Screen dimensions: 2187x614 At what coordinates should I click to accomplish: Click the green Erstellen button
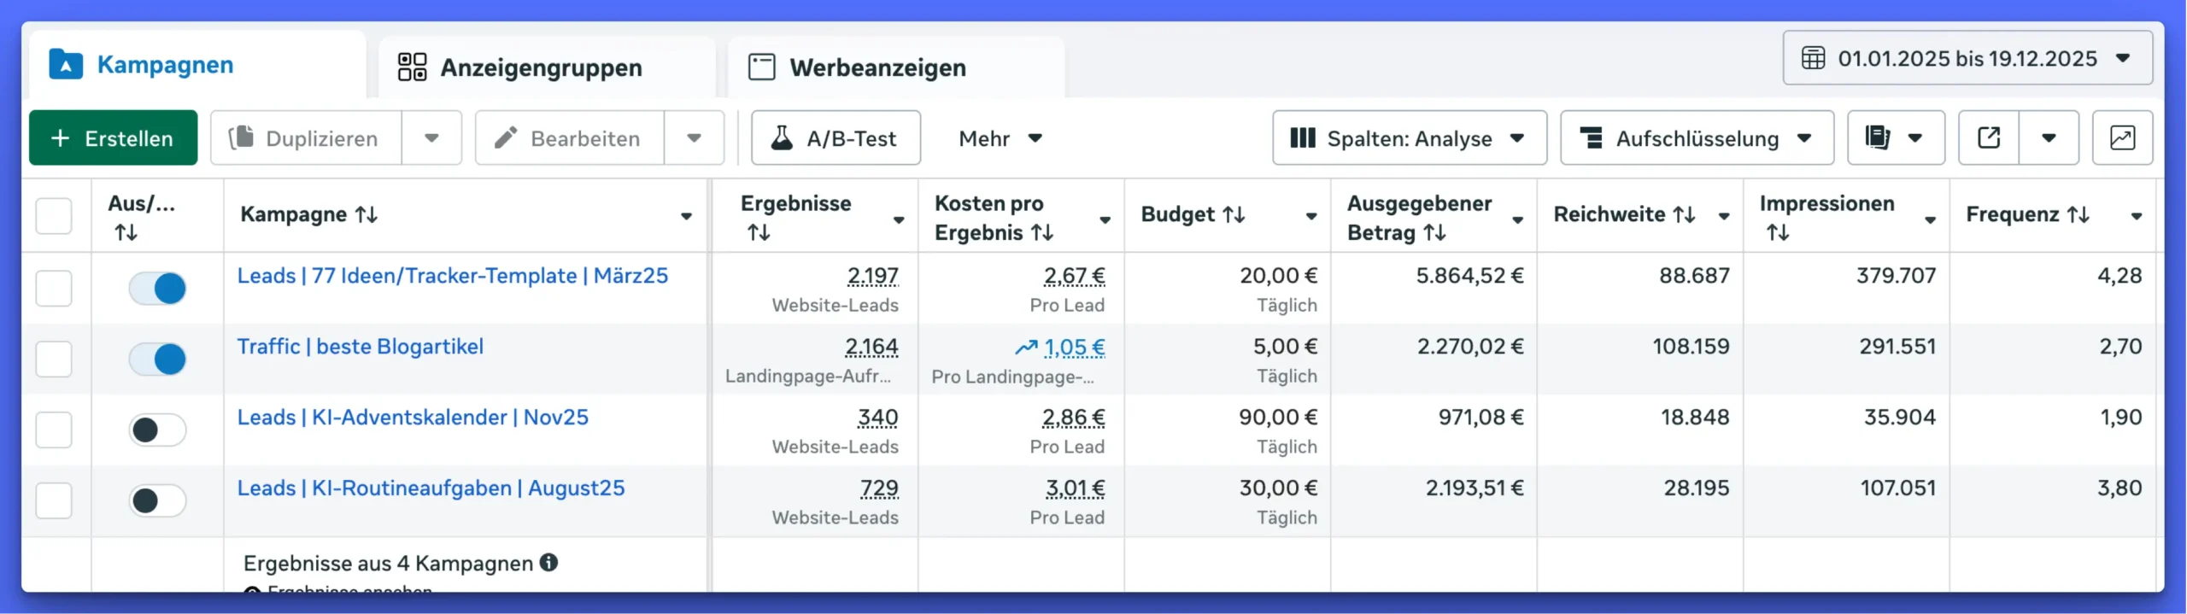point(113,137)
